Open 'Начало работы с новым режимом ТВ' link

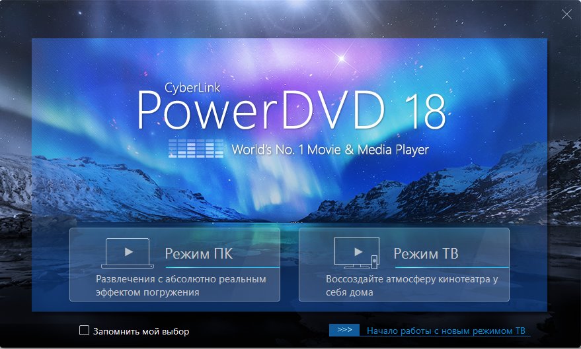446,331
